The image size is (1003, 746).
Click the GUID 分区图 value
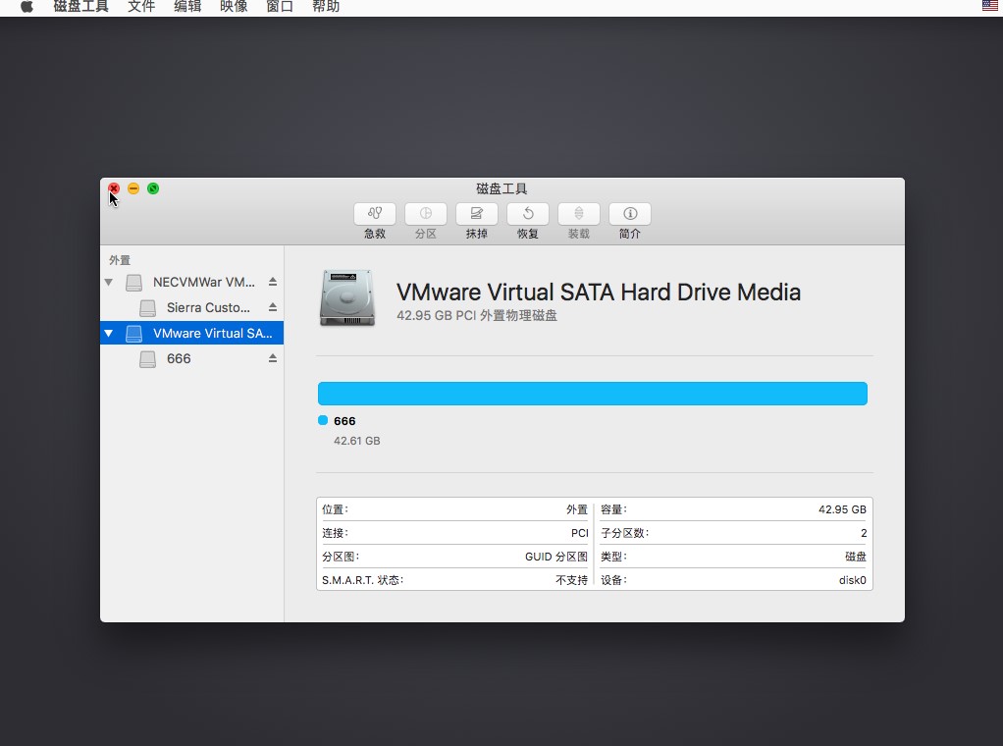(556, 557)
